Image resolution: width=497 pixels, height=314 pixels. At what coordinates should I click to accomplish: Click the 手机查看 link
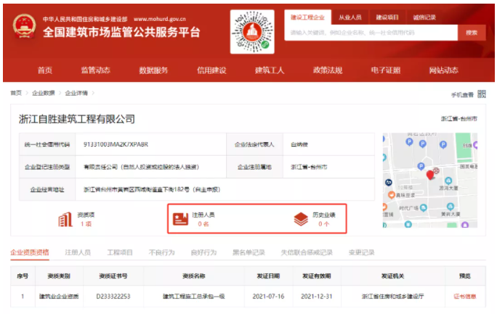coord(462,94)
